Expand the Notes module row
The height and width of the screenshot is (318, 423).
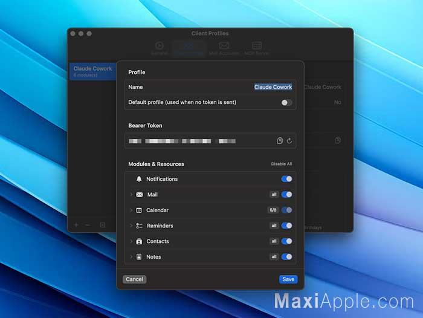[131, 257]
